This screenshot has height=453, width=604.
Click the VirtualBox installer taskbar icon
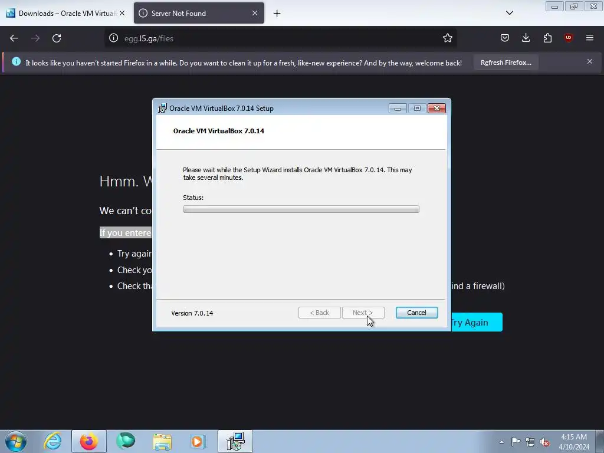pos(235,441)
